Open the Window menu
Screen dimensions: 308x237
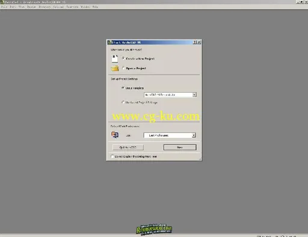85,7
